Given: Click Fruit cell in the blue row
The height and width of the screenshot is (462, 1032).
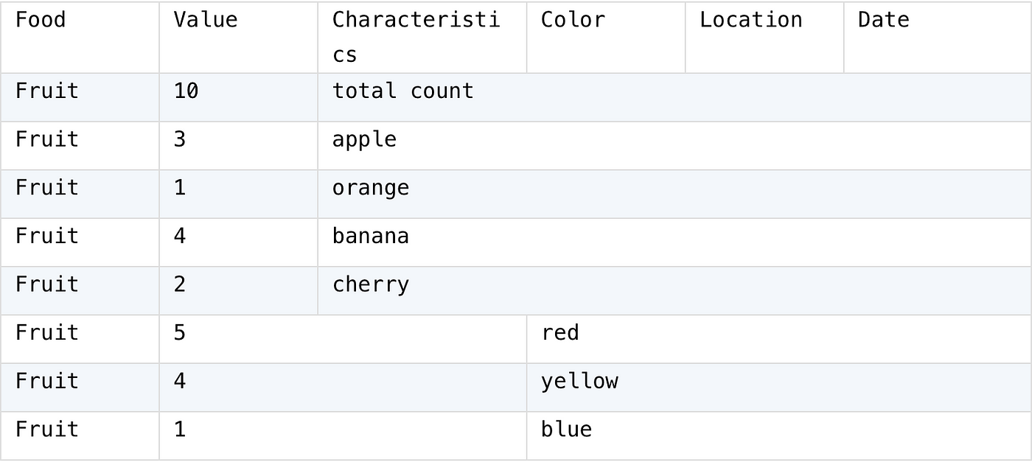Looking at the screenshot, I should 80,435.
